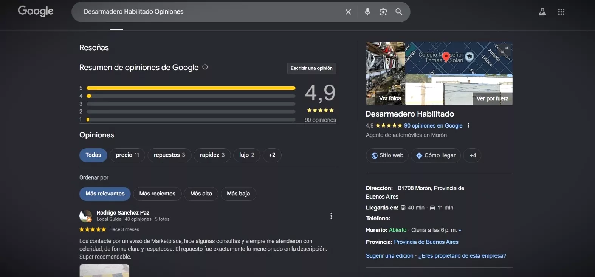Open Search Labs flask icon
Viewport: 595px width, 277px height.
pyautogui.click(x=542, y=12)
